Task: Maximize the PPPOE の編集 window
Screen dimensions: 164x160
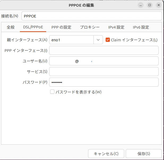Action: pyautogui.click(x=150, y=5)
